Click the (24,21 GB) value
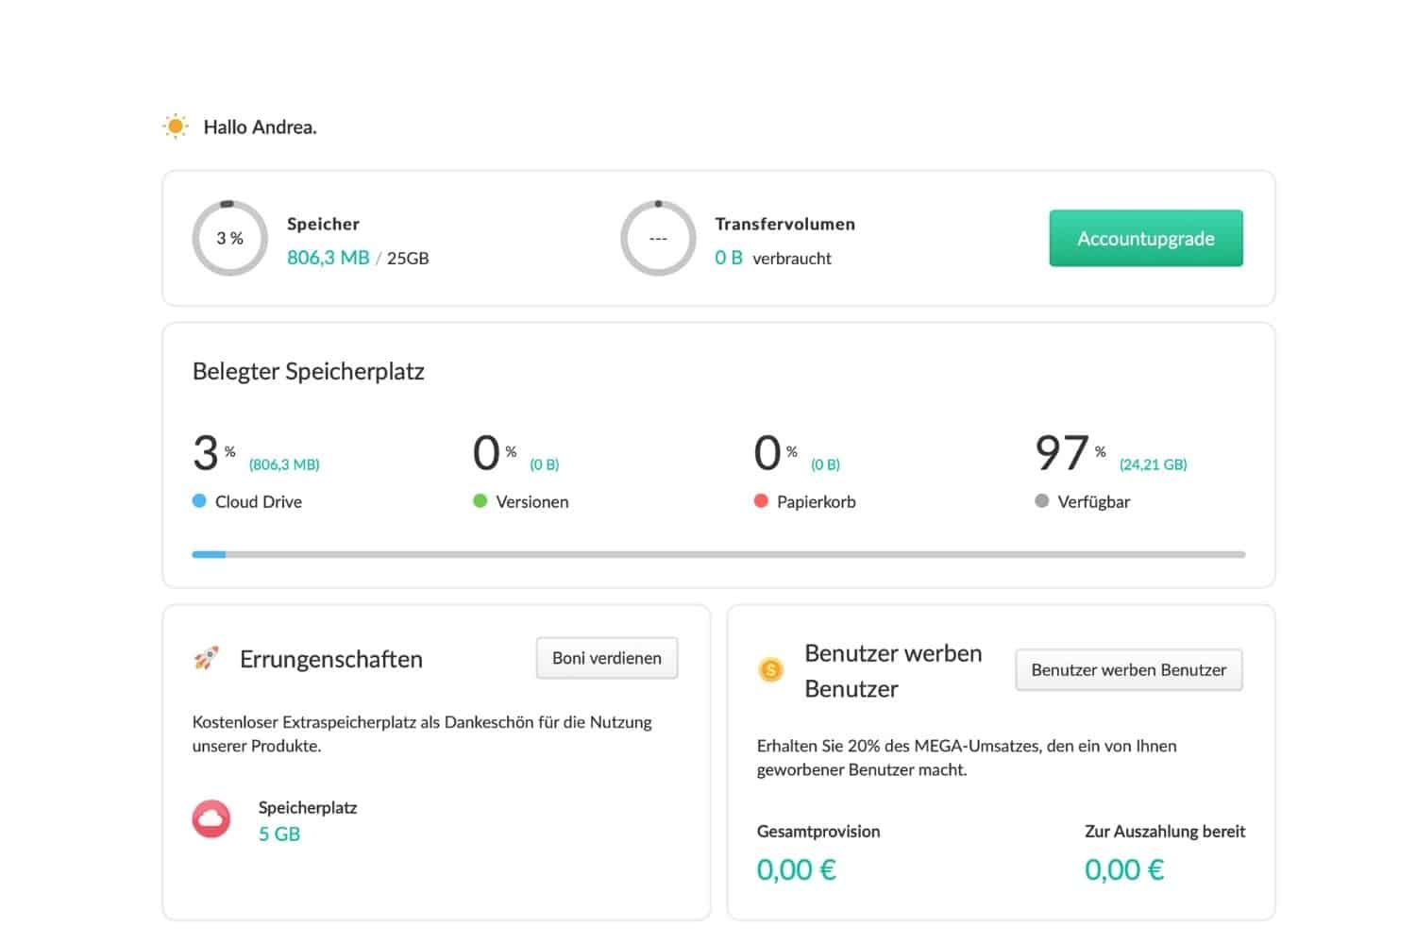This screenshot has height=944, width=1416. click(1154, 464)
